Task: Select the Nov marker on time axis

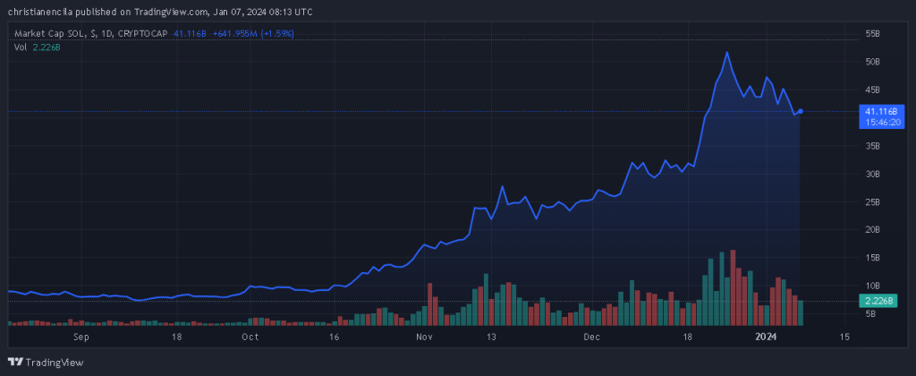Action: coord(424,338)
